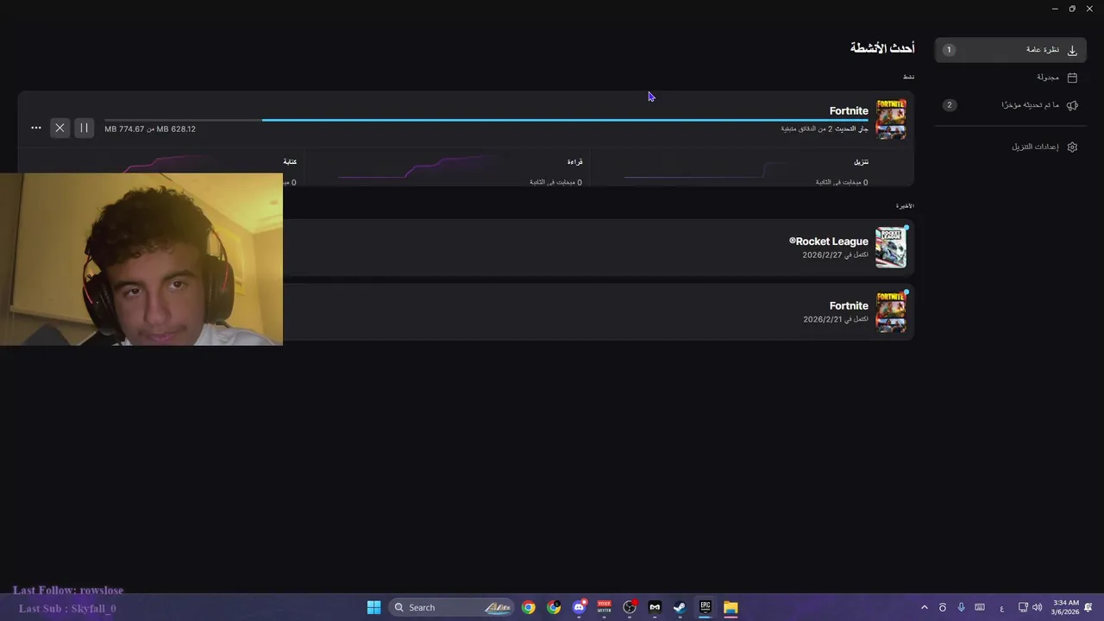Screen dimensions: 1104x621
Task: Select the نظرة عامة overview tab
Action: pyautogui.click(x=1011, y=50)
